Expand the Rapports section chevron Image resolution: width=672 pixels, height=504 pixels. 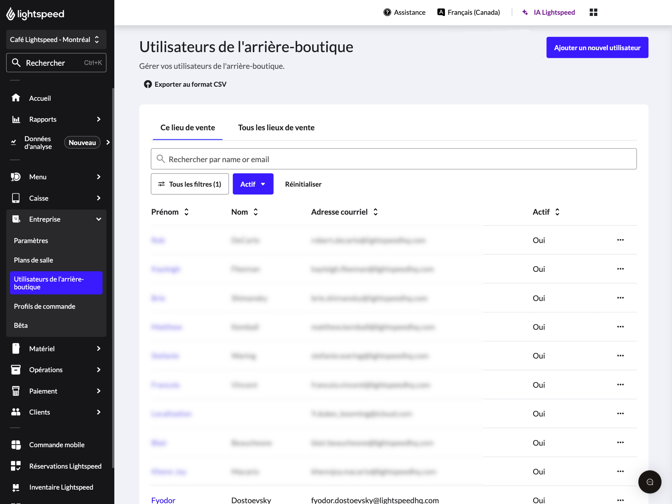(x=99, y=119)
